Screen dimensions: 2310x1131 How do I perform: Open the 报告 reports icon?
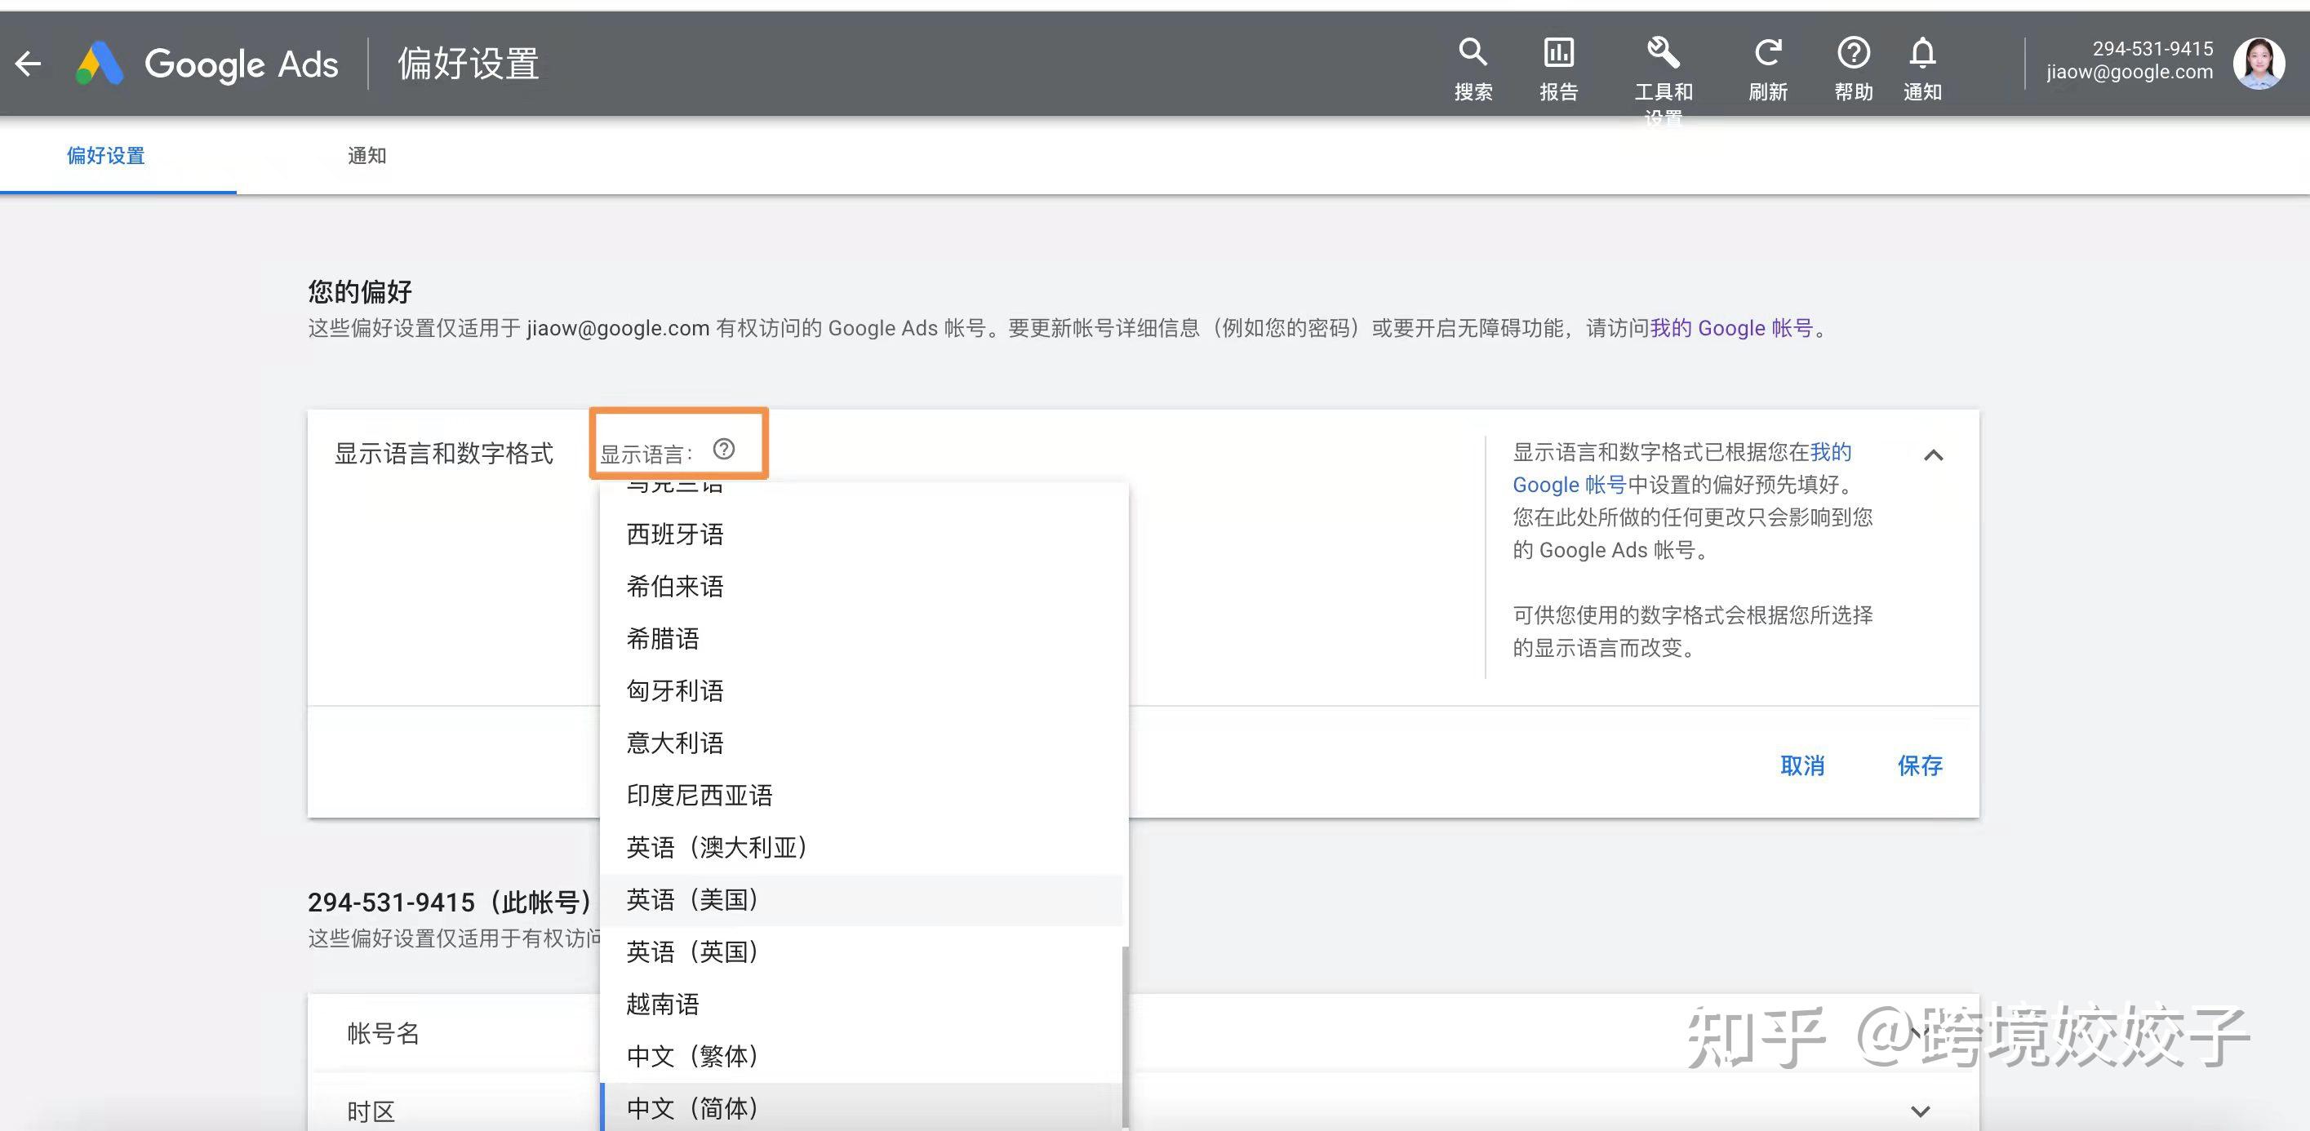pos(1558,54)
